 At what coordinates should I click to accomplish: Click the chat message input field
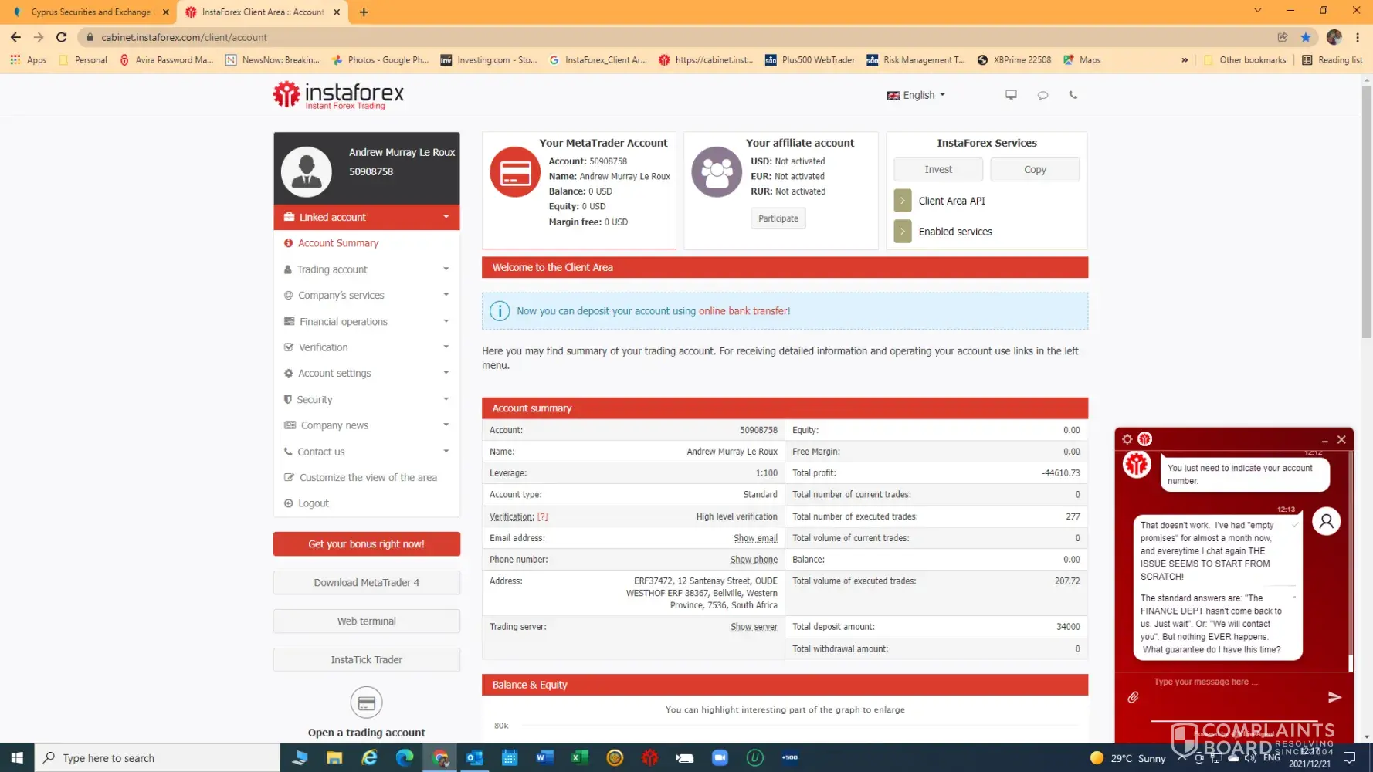pos(1228,682)
